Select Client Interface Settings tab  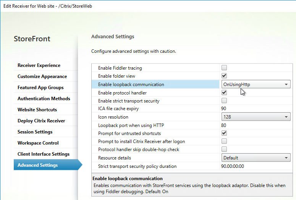[x=44, y=154]
